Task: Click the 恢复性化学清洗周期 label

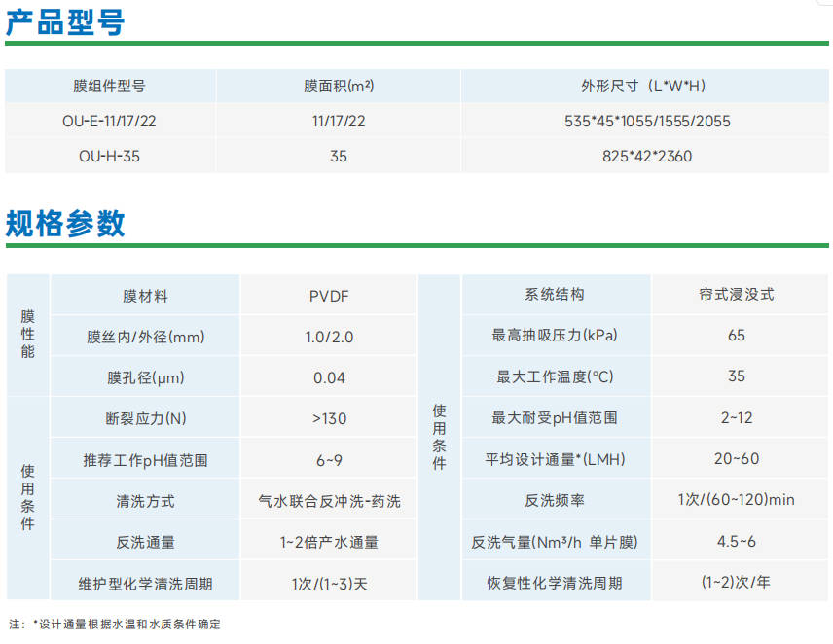Action: point(555,583)
